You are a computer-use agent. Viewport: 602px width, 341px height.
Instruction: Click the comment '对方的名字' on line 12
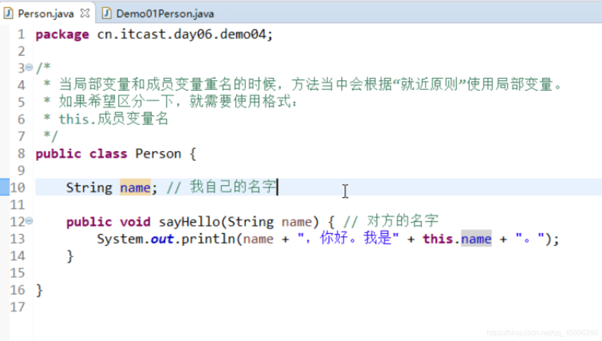(402, 221)
